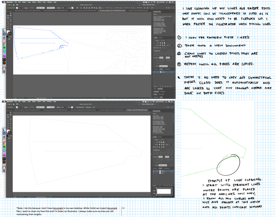Open Pattern Making Table workspace switcher in top window

(x=149, y=5)
